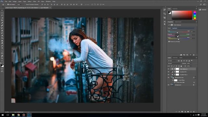Click the clip to layer icon in Properties
This screenshot has width=208, height=117.
[181, 55]
